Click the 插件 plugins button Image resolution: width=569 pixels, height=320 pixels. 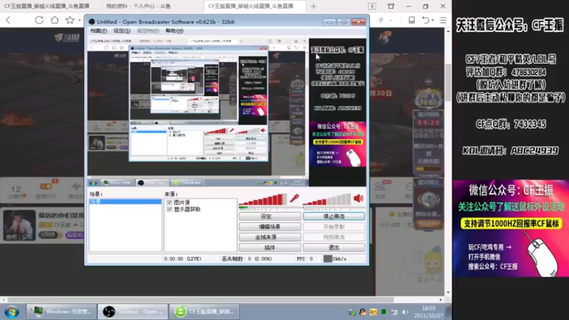click(x=270, y=247)
